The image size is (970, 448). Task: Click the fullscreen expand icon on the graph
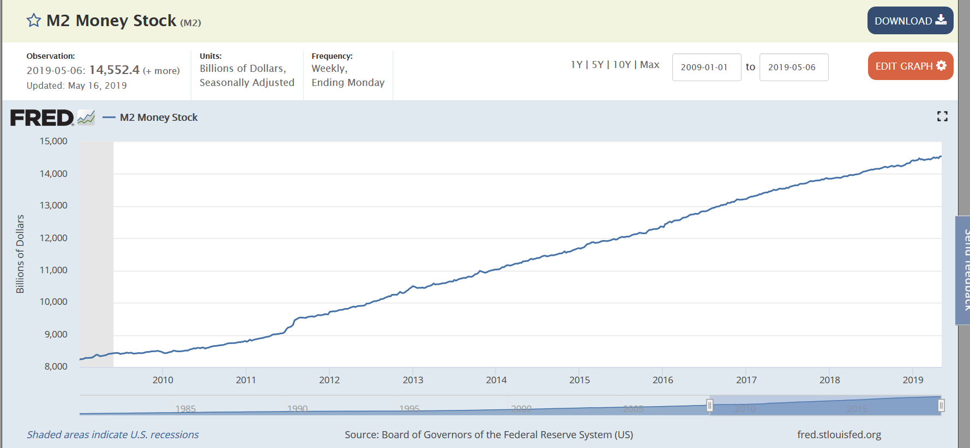tap(942, 116)
